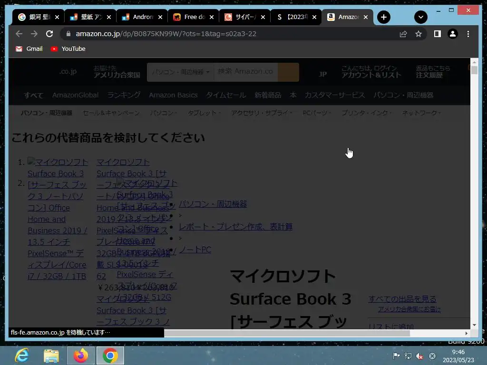The image size is (487, 365).
Task: Open すべて menu in nav bar
Action: [34, 95]
